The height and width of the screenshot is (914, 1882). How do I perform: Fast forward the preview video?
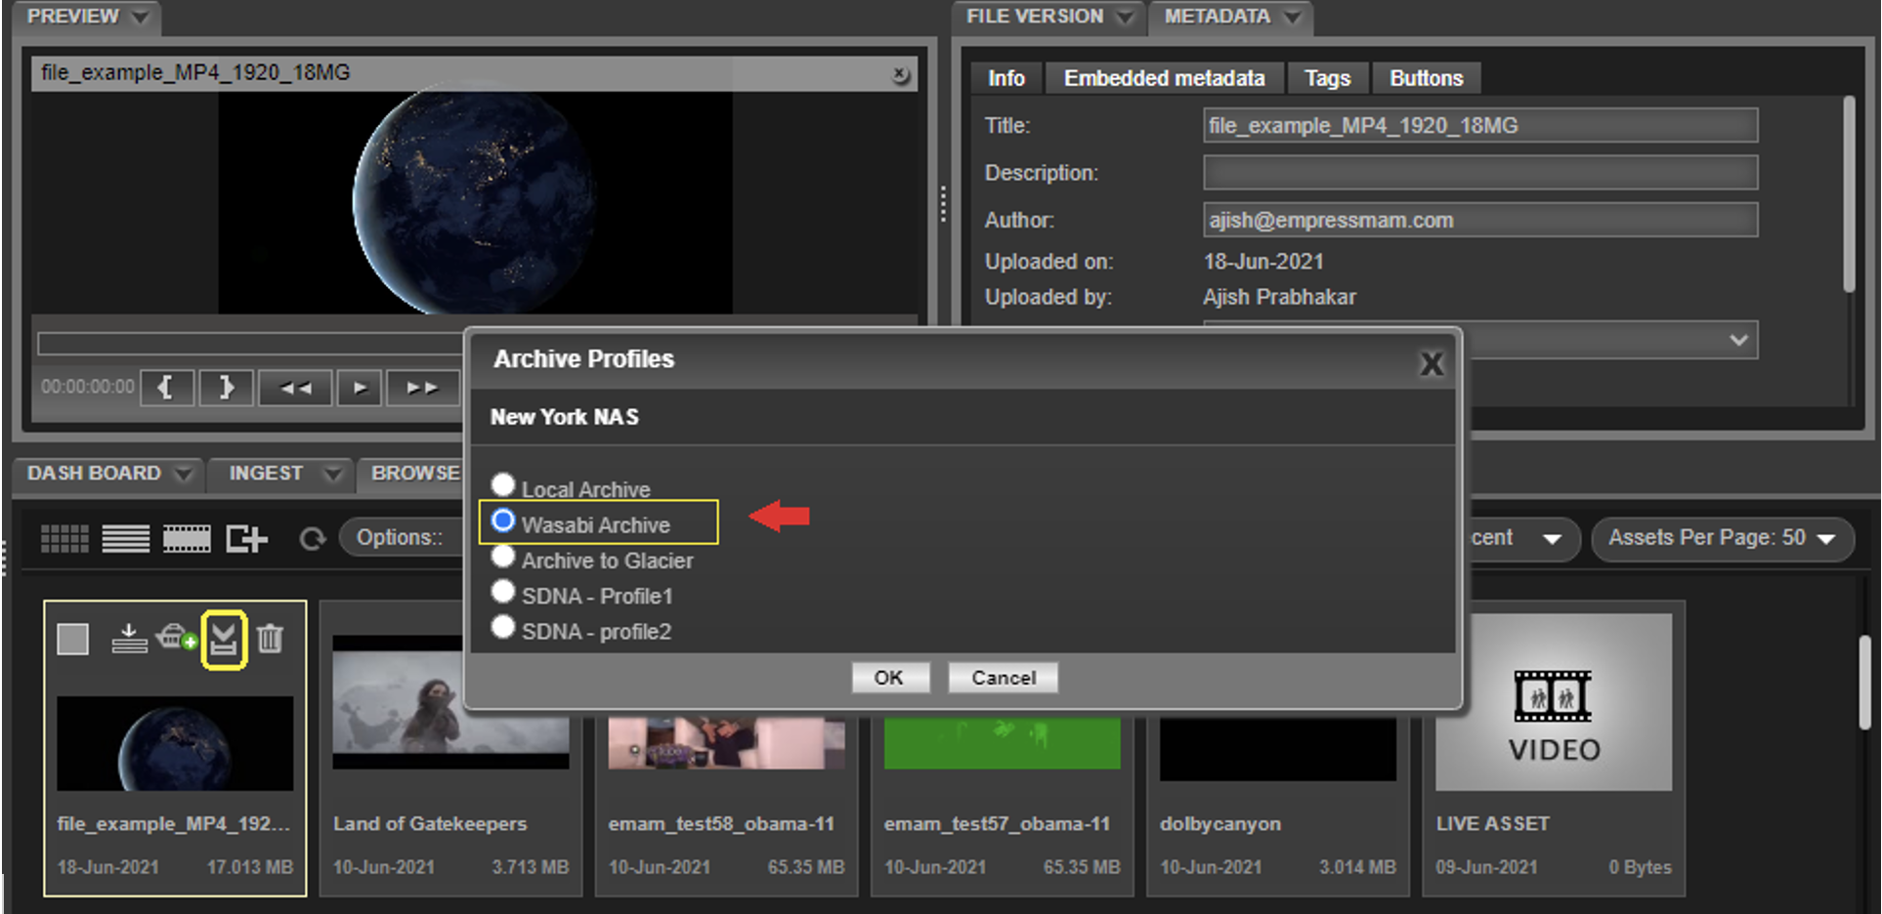pyautogui.click(x=422, y=388)
